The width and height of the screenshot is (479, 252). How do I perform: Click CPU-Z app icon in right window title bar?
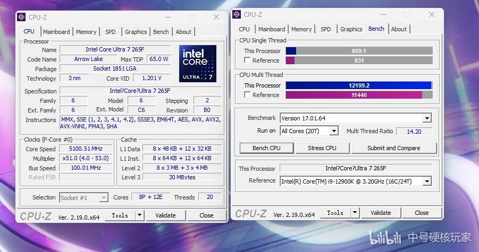click(237, 14)
